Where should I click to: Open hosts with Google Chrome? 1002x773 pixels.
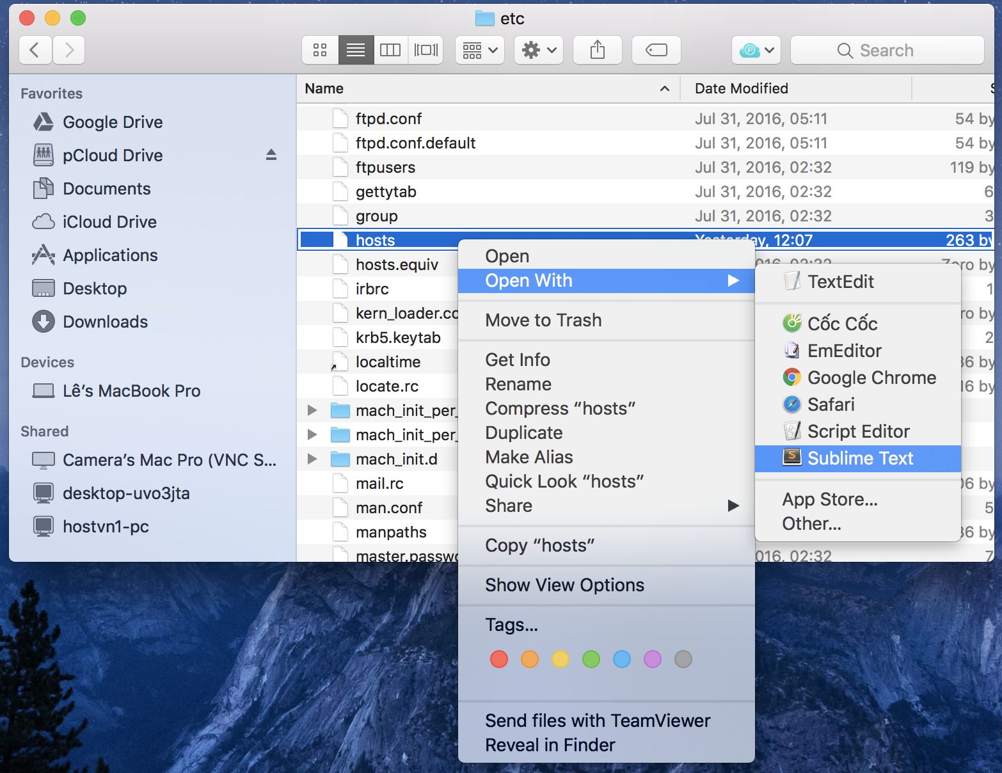[x=858, y=378]
